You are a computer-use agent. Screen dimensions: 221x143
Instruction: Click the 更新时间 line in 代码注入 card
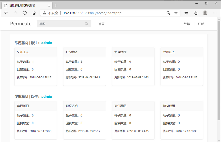click(180, 77)
